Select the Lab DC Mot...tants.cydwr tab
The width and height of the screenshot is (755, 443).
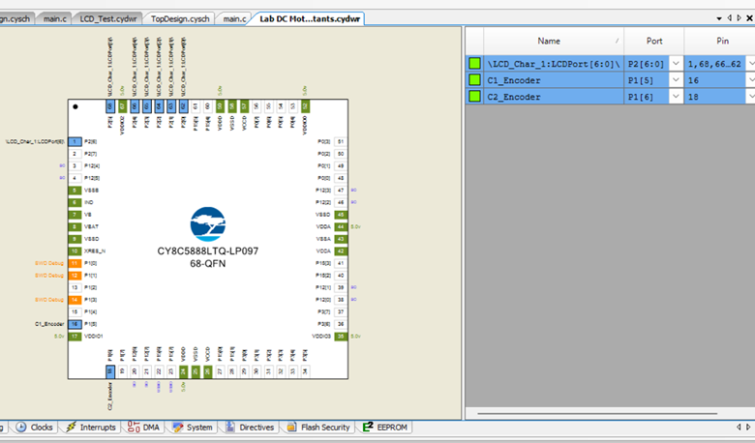309,18
